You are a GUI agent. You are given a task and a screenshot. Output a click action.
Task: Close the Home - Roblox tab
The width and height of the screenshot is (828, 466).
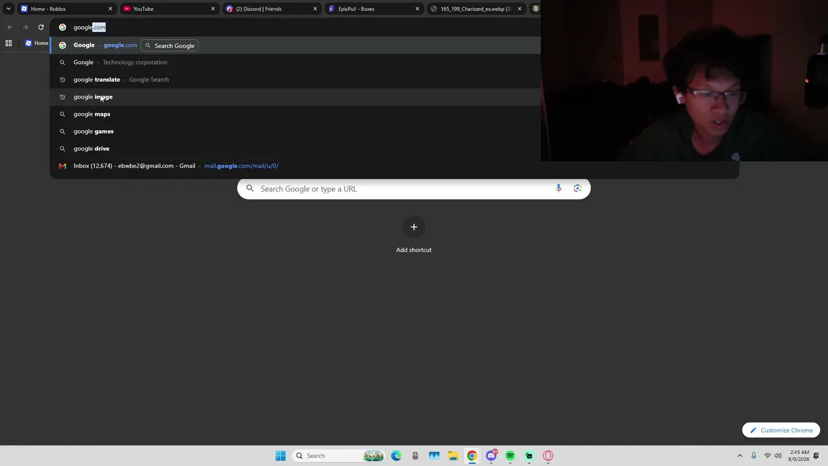click(110, 9)
